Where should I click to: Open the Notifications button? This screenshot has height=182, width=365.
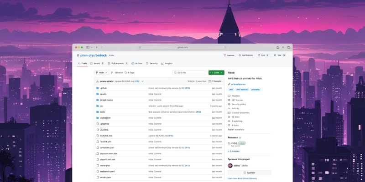246,55
